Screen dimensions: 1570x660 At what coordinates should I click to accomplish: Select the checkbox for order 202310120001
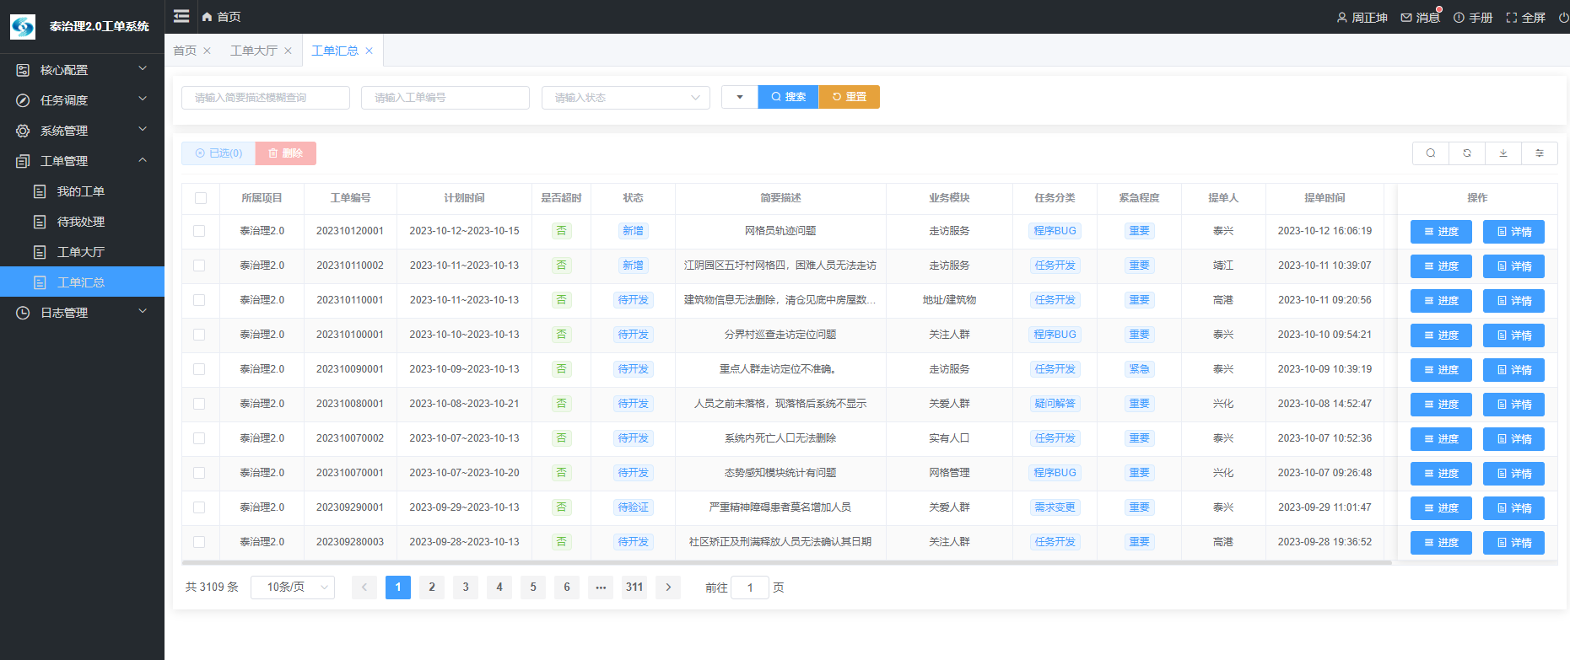click(x=199, y=231)
